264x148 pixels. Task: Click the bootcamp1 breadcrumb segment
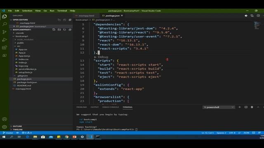pyautogui.click(x=82, y=20)
